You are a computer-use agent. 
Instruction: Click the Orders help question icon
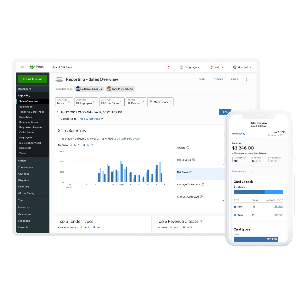188,148
